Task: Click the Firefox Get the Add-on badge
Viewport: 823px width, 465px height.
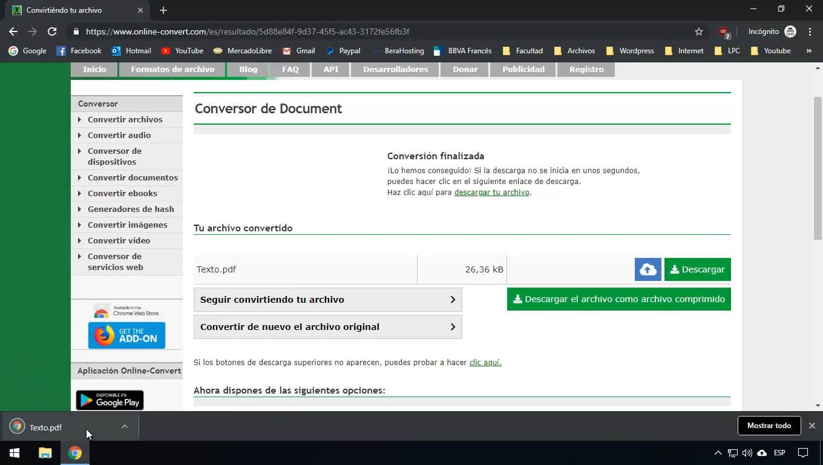Action: click(126, 335)
